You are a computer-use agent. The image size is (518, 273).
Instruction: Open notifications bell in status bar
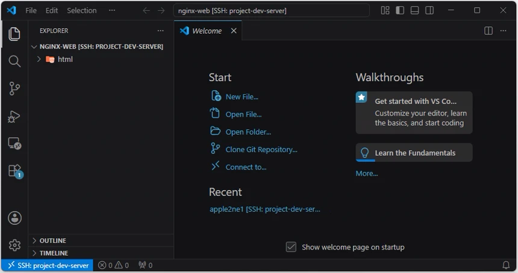(x=506, y=265)
